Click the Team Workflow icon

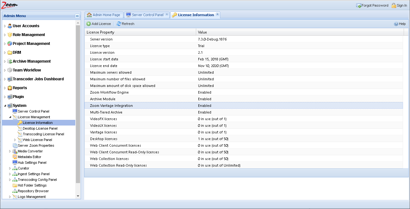click(x=10, y=70)
